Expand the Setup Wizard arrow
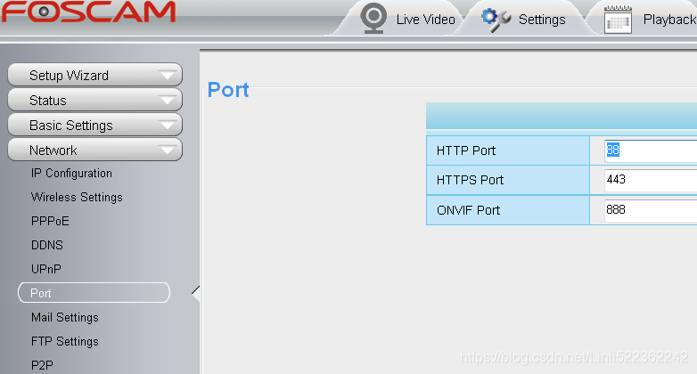Viewport: 697px width, 374px height. [x=168, y=76]
